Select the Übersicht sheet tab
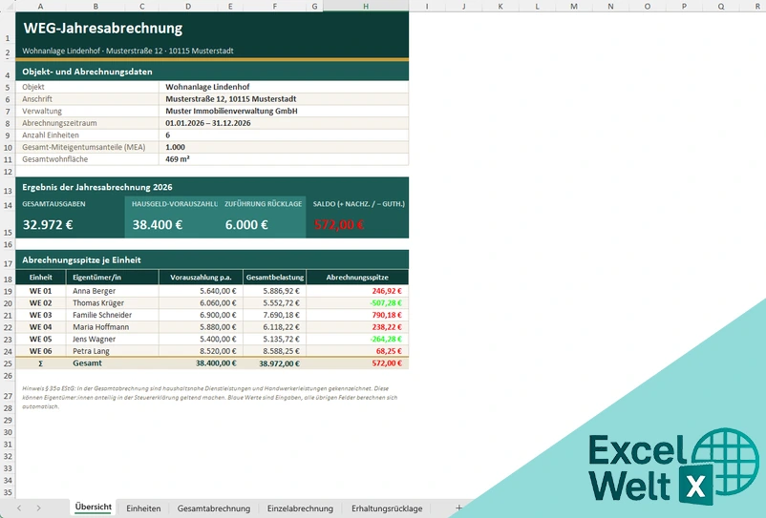Image resolution: width=766 pixels, height=518 pixels. point(94,508)
